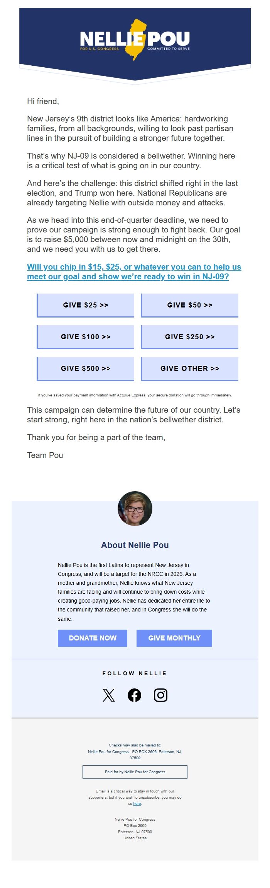Click the "Paid for by" disclaimer box
This screenshot has height=888, width=270.
135,772
